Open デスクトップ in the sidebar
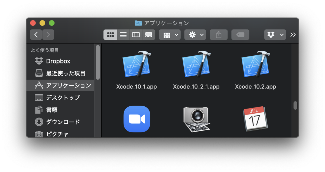325x172 pixels. pos(61,97)
